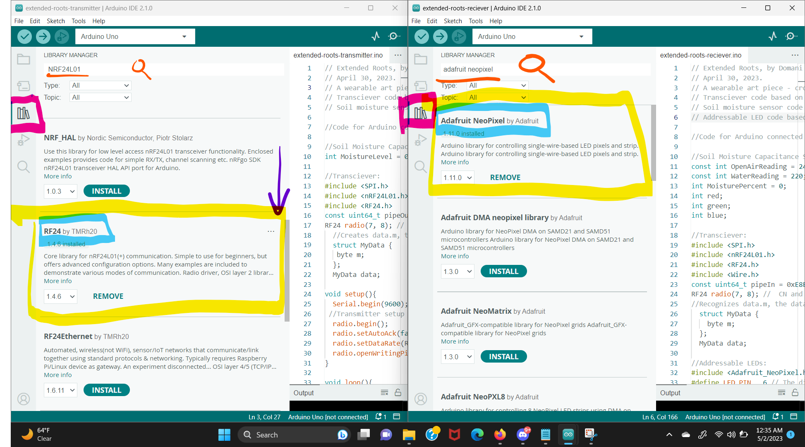
Task: Open RF24 version 1.4.6 dropdown
Action: coord(60,296)
